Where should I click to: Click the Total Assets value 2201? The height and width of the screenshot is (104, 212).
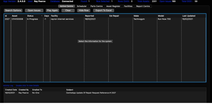click(x=154, y=2)
